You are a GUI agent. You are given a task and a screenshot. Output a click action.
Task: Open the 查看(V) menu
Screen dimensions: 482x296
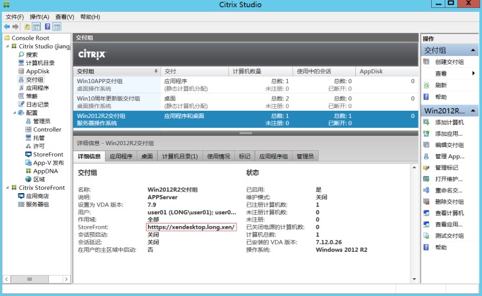(65, 17)
